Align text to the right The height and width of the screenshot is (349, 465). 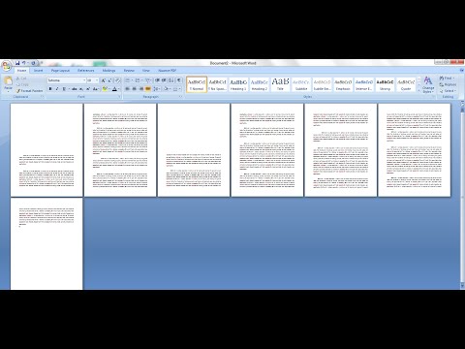[x=141, y=89]
